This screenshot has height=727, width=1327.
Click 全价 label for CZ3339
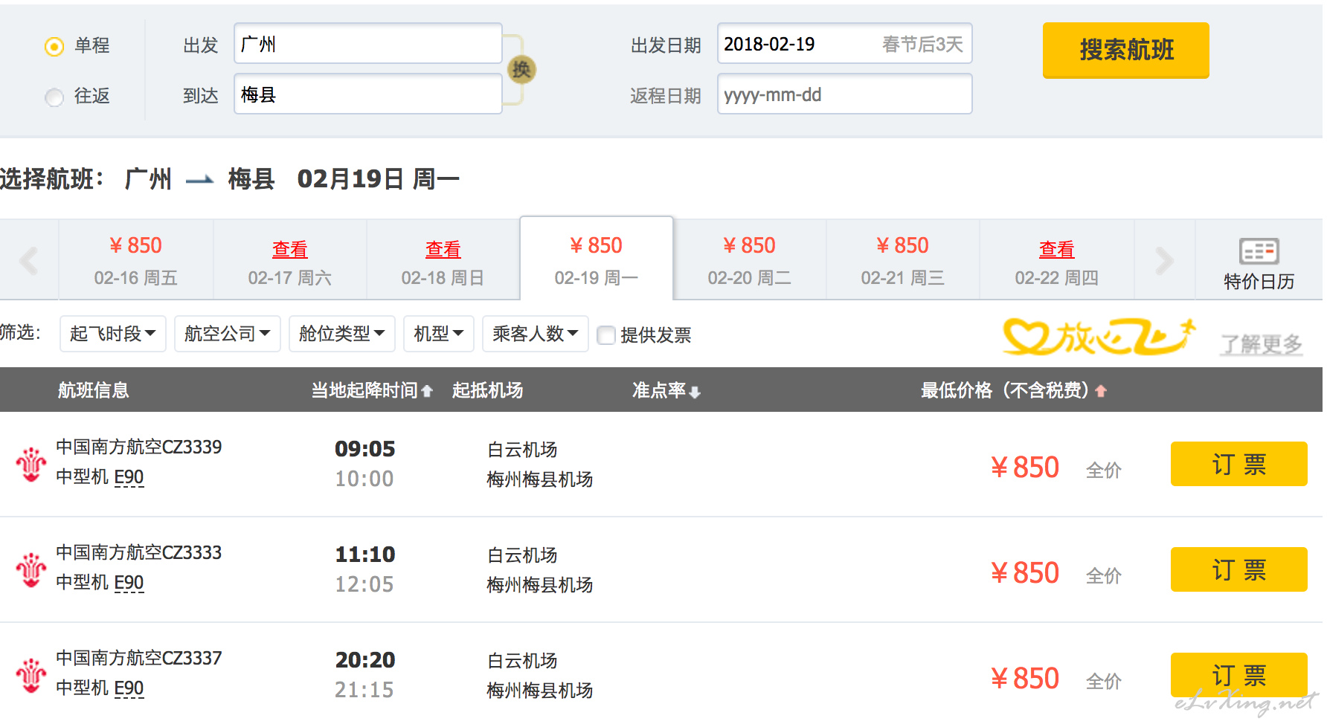click(1104, 470)
